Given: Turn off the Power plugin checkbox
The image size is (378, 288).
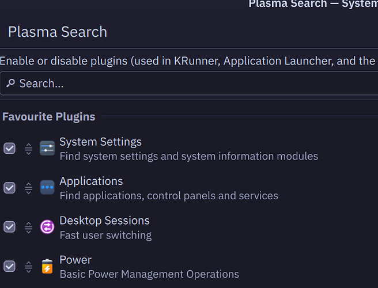Looking at the screenshot, I should pos(10,266).
